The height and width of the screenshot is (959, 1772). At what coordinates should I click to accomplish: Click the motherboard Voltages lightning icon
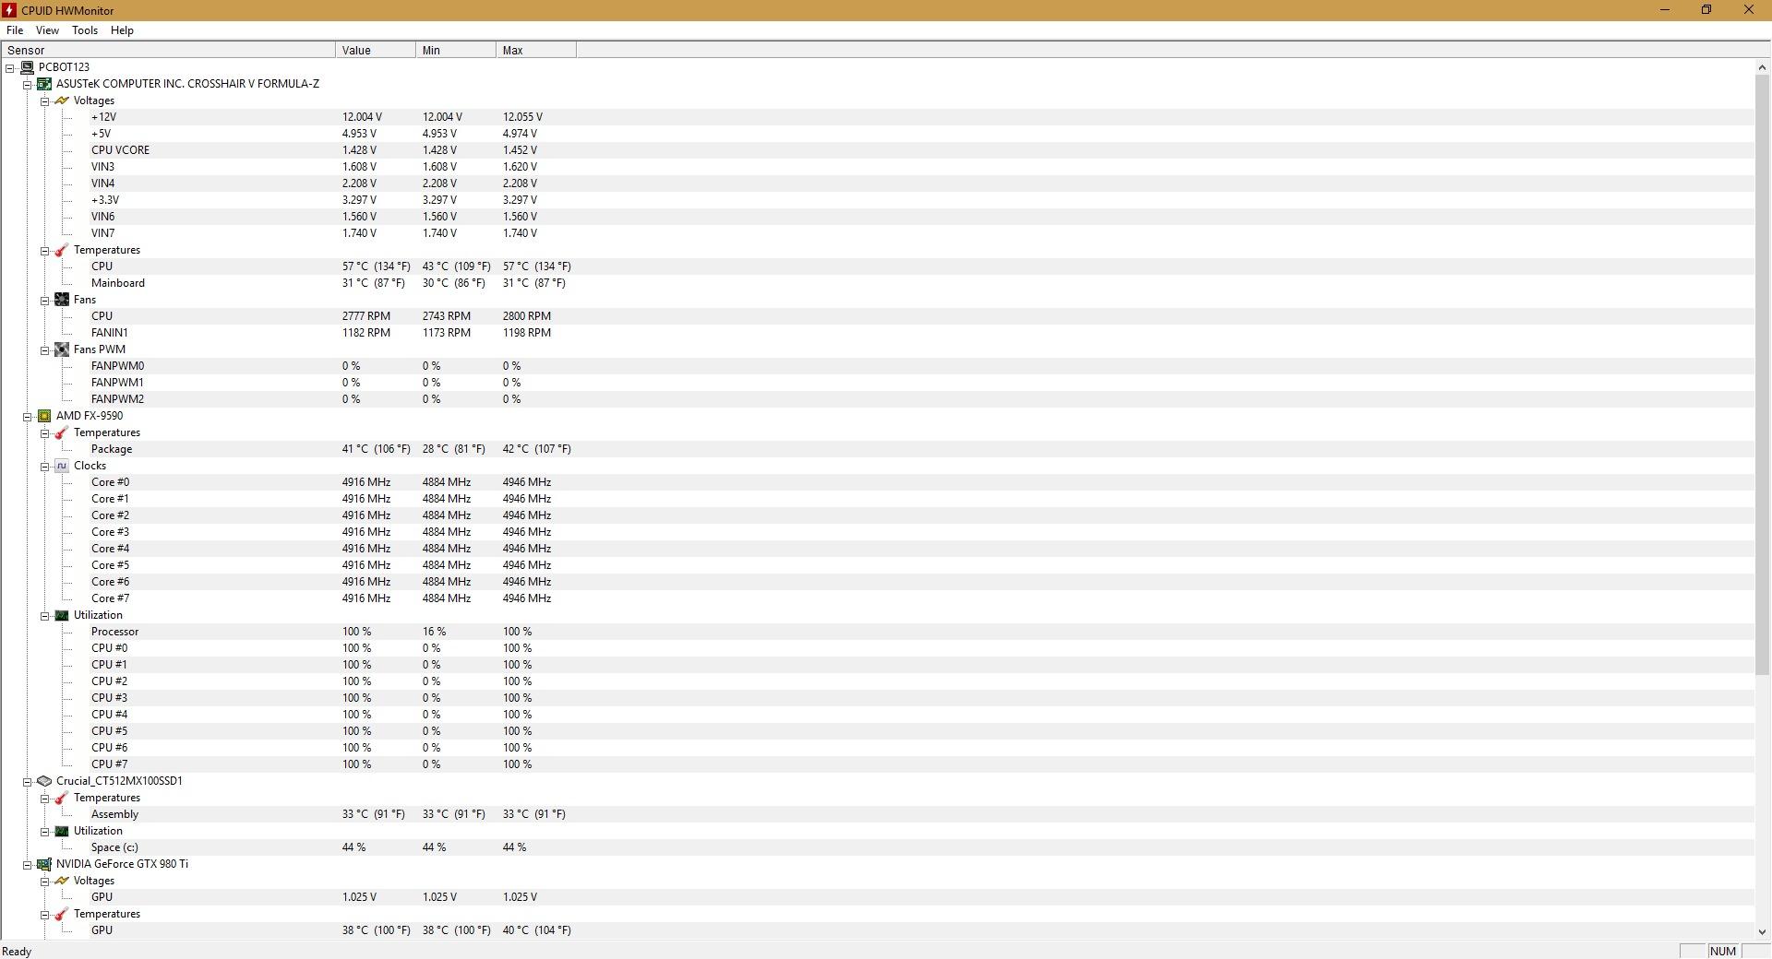coord(62,101)
